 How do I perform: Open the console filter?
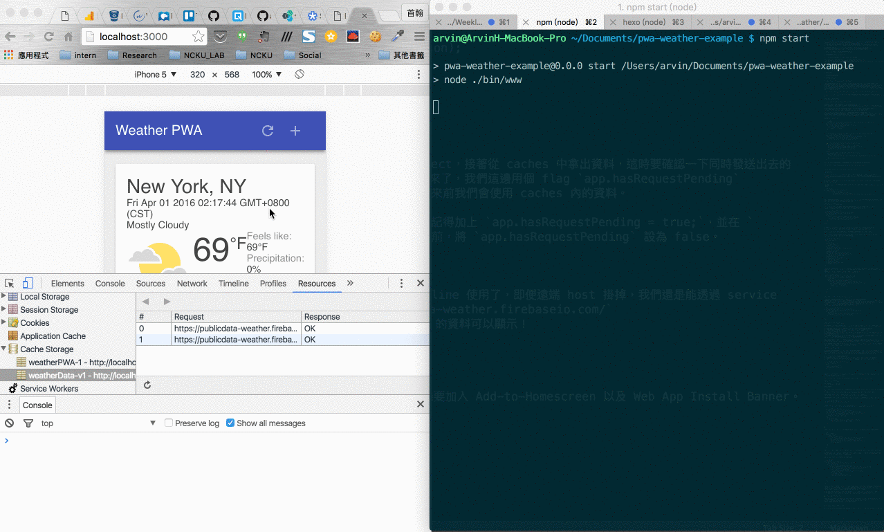point(28,423)
